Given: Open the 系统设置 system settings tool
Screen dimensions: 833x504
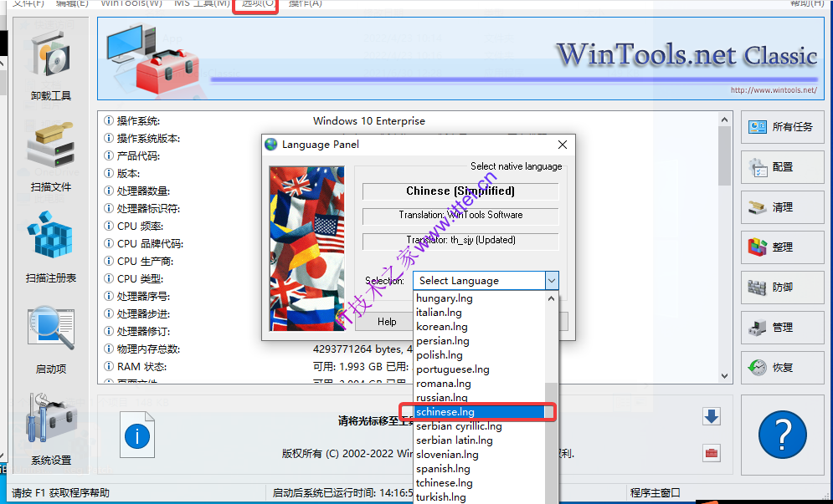Looking at the screenshot, I should click(x=51, y=430).
